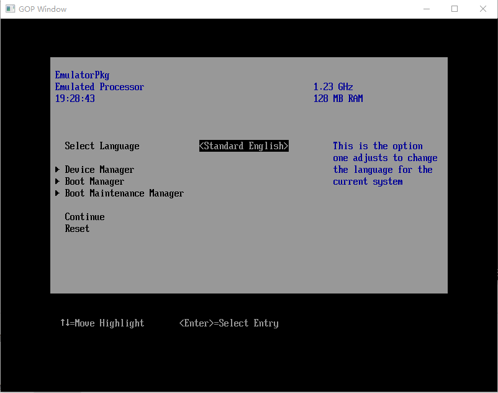
Task: Click the arrow beside Boot Maintenance Manager
Action: pos(58,193)
